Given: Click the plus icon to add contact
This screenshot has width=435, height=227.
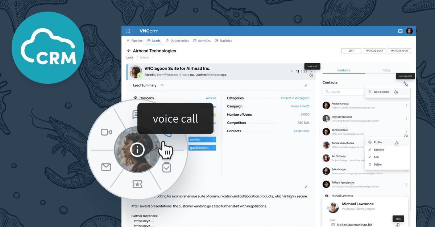Looking at the screenshot, I should [x=405, y=83].
